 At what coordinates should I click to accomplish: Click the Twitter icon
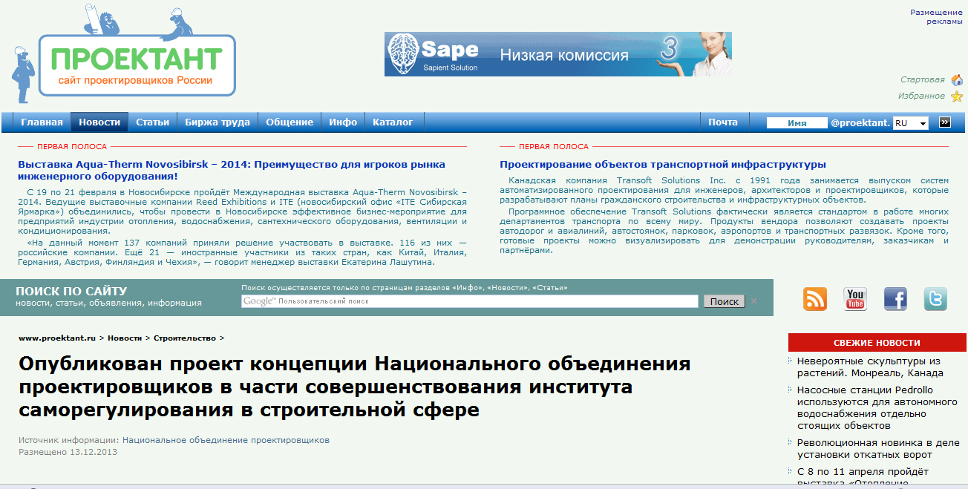point(935,298)
